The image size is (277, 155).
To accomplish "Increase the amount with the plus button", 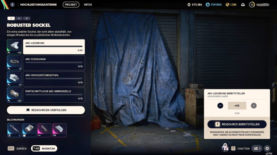I will 253,106.
